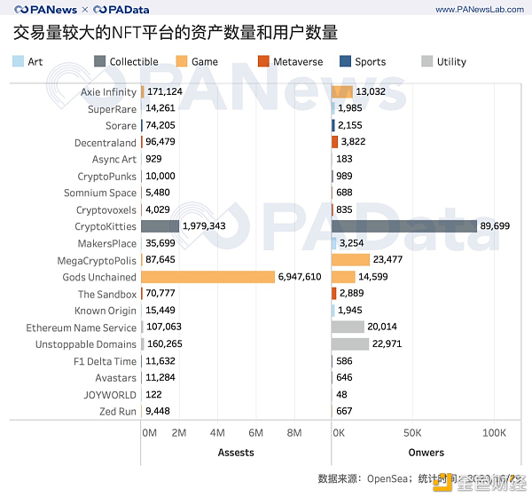532x497 pixels.
Task: Click the Gods Unchained assets bar
Action: pos(208,277)
